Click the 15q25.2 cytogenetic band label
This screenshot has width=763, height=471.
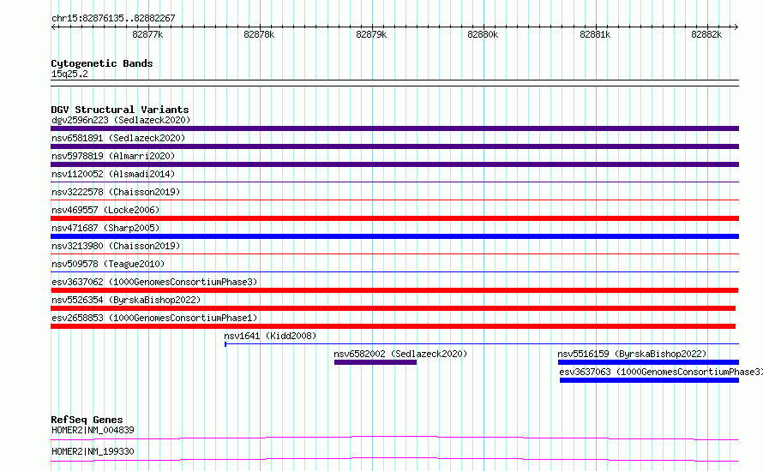click(69, 74)
